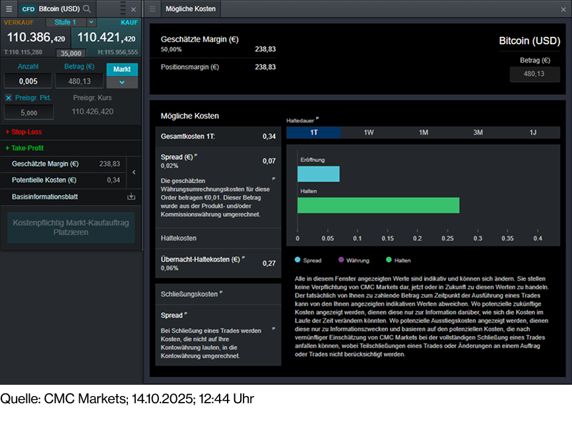Expand the Markt order type dropdown
Screen dimensions: 572x423
point(121,82)
